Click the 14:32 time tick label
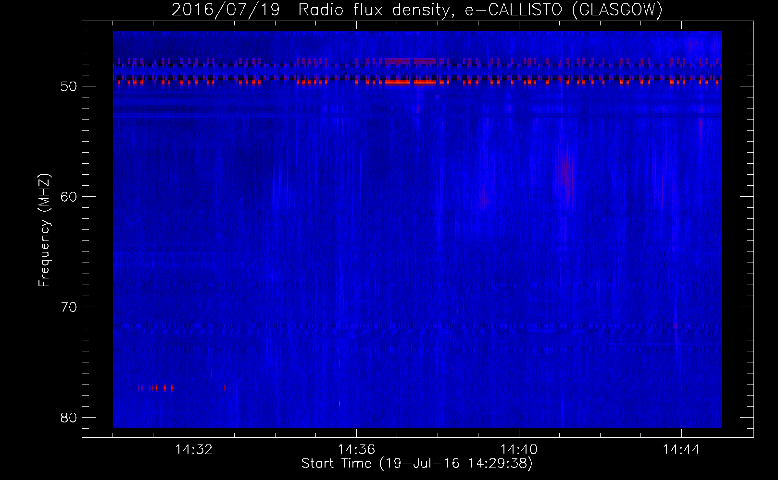Viewport: 778px width, 480px height. coord(194,450)
